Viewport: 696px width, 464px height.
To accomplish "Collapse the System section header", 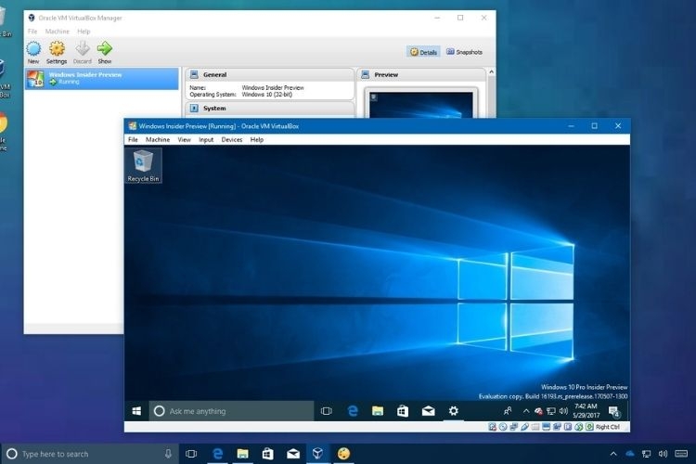I will (269, 108).
